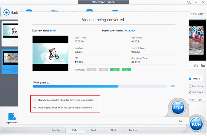This screenshot has height=136, width=207.
Task: Open the output folder icon
Action: pyautogui.click(x=203, y=66)
